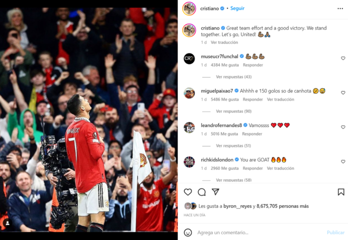The height and width of the screenshot is (240, 348).
Task: Open museucr7funchal CR7 profile avatar
Action: [189, 58]
